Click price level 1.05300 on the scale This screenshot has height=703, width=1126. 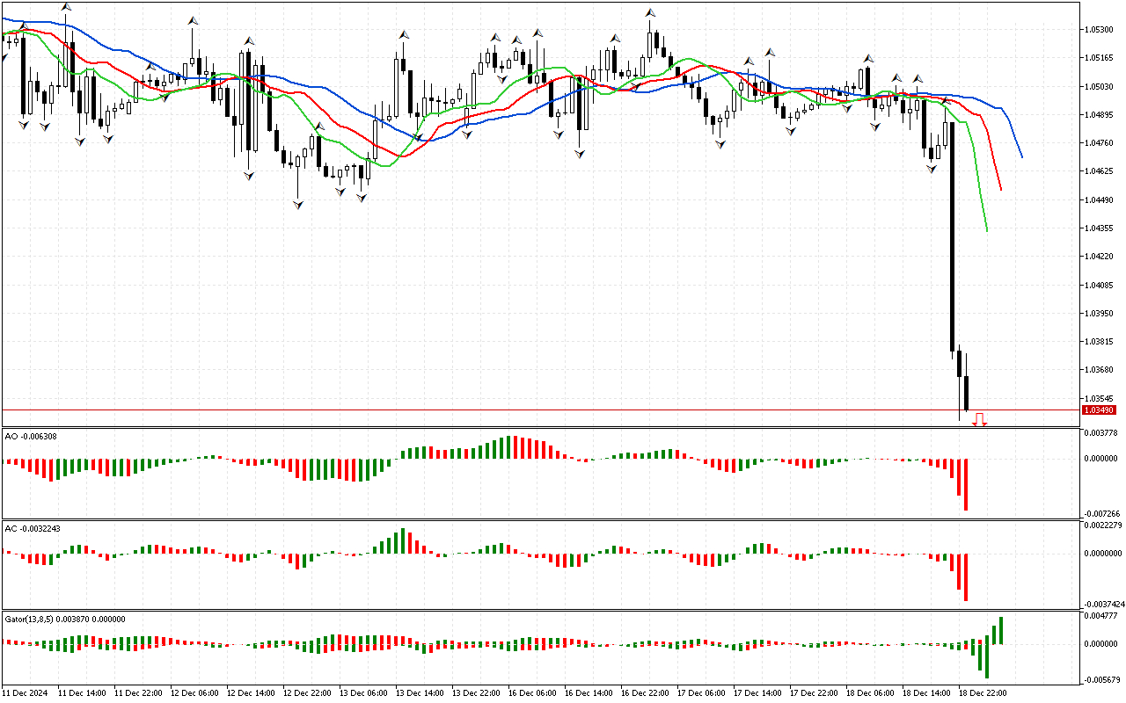[x=1100, y=29]
